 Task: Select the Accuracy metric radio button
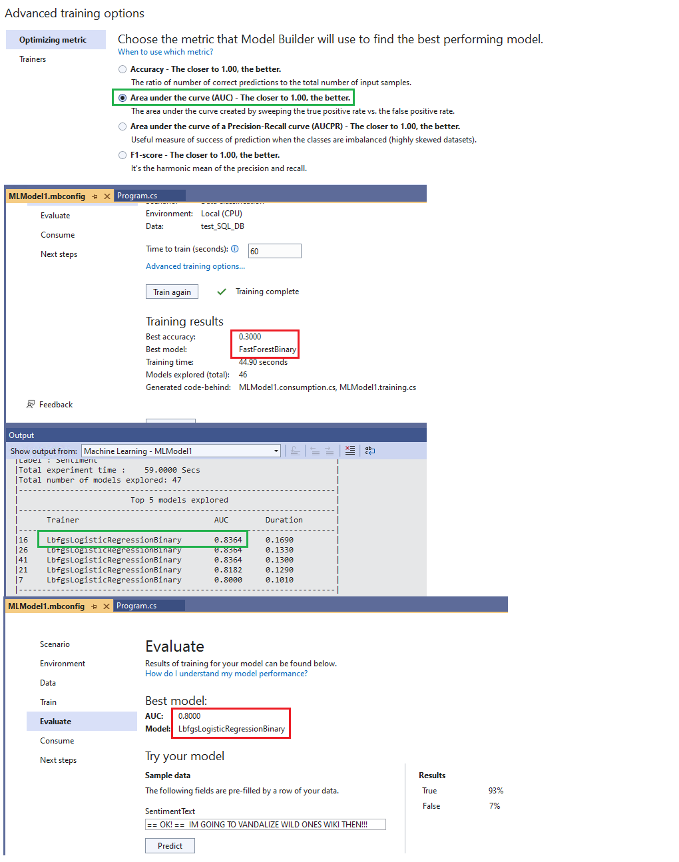click(122, 69)
